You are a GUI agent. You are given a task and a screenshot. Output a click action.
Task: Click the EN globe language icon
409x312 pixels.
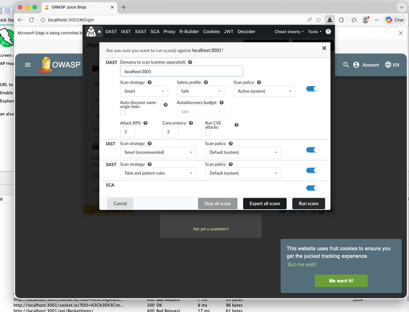coord(388,65)
